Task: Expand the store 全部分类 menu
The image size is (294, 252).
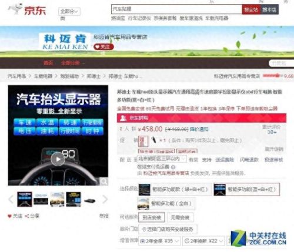Action: point(72,63)
